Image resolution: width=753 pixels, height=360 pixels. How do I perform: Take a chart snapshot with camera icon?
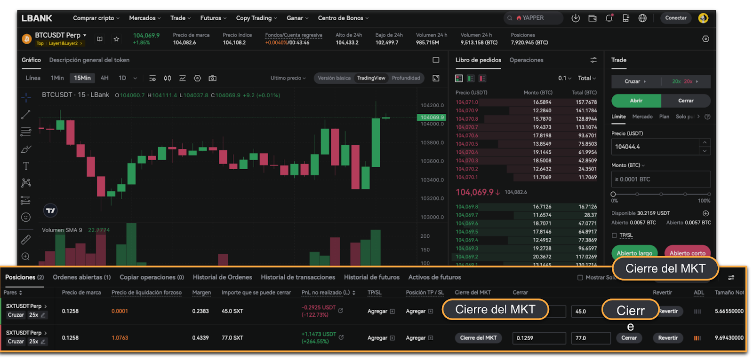213,78
